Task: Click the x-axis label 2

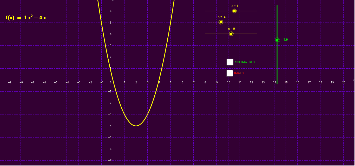Action: (x=136, y=82)
